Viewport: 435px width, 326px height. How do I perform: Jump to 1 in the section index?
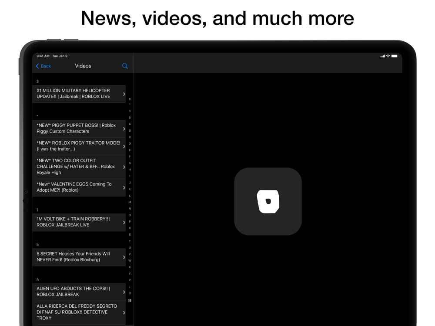coord(130,111)
